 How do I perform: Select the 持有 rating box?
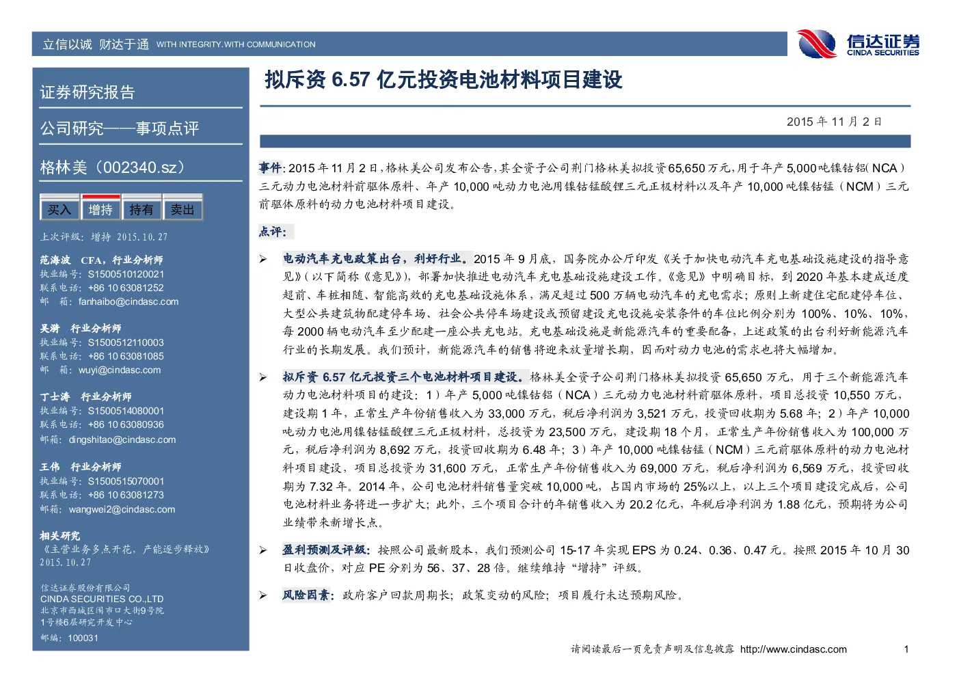[x=141, y=209]
